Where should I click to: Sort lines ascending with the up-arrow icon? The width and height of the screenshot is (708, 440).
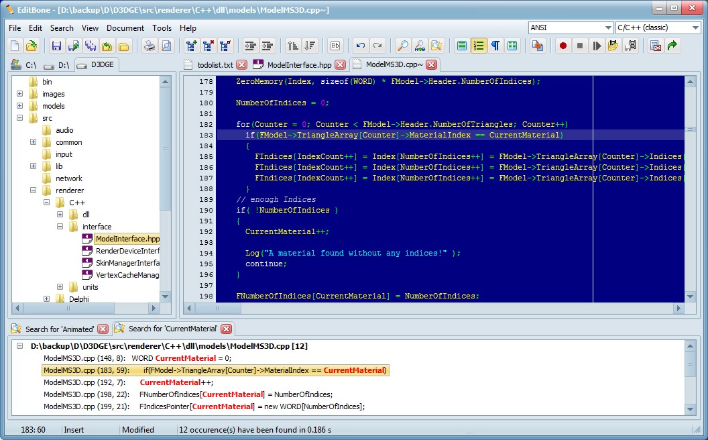[292, 46]
